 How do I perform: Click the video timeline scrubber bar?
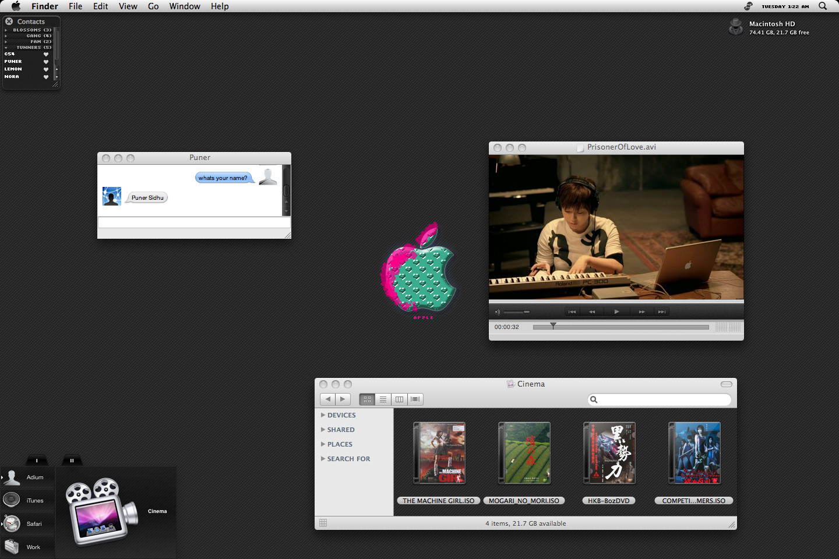click(x=621, y=327)
